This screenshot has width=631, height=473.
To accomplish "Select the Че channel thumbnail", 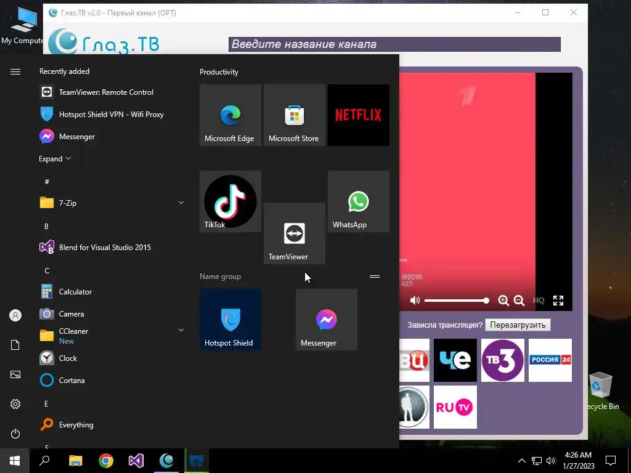I will click(x=455, y=360).
